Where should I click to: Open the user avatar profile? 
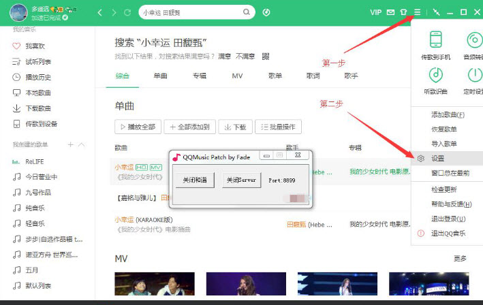pos(18,13)
